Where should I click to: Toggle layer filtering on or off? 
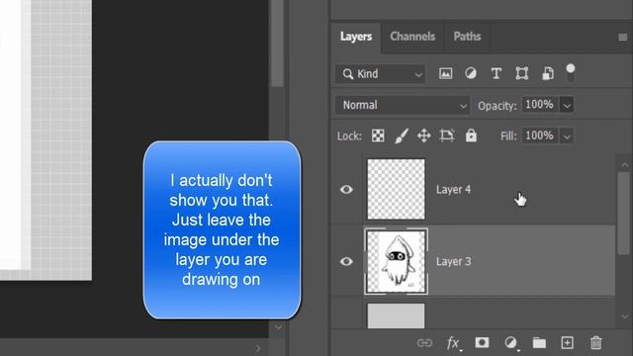571,72
